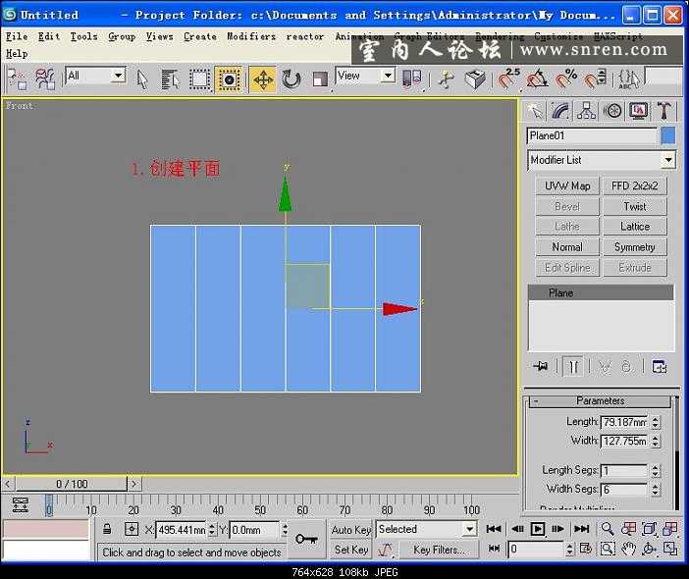Click the Select and Link toolbar icon
The image size is (689, 579).
click(17, 79)
